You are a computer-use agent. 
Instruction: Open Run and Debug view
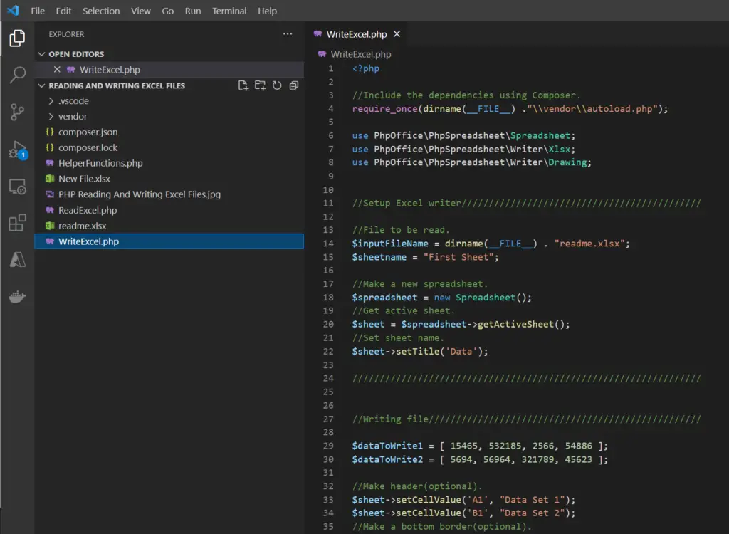[x=17, y=150]
